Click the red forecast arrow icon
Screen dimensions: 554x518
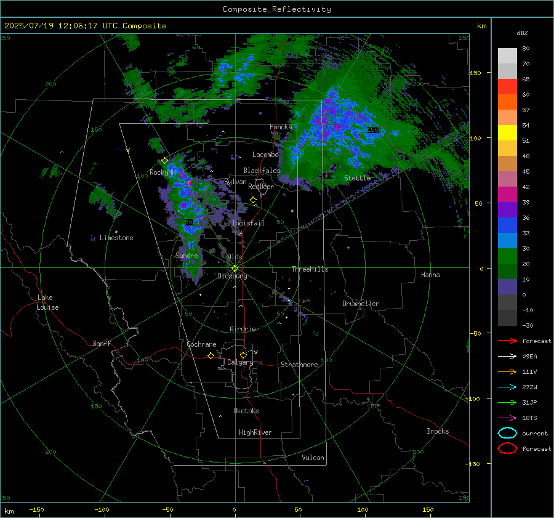507,341
